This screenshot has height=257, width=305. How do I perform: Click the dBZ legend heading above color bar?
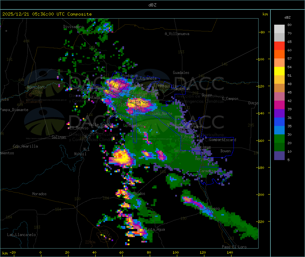[287, 18]
